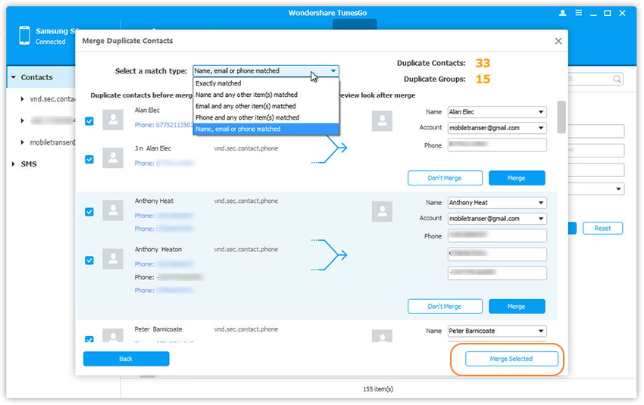Click the Merge Selected button
The image size is (644, 405).
(511, 359)
